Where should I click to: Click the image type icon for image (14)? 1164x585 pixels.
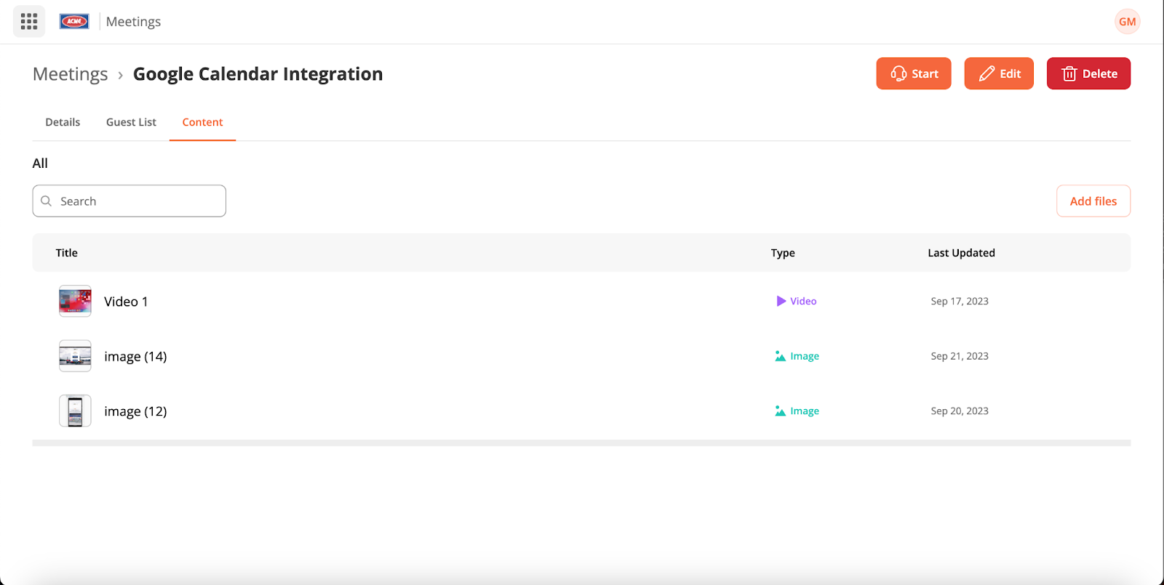point(781,356)
